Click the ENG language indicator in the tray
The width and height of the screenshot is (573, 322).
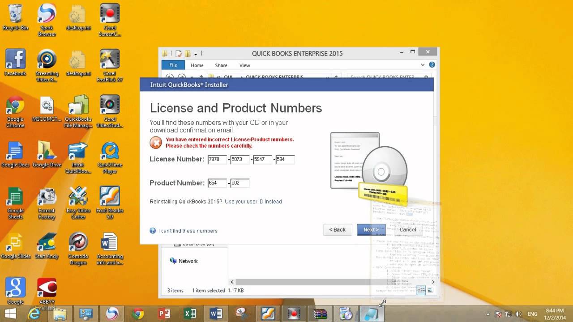(533, 314)
